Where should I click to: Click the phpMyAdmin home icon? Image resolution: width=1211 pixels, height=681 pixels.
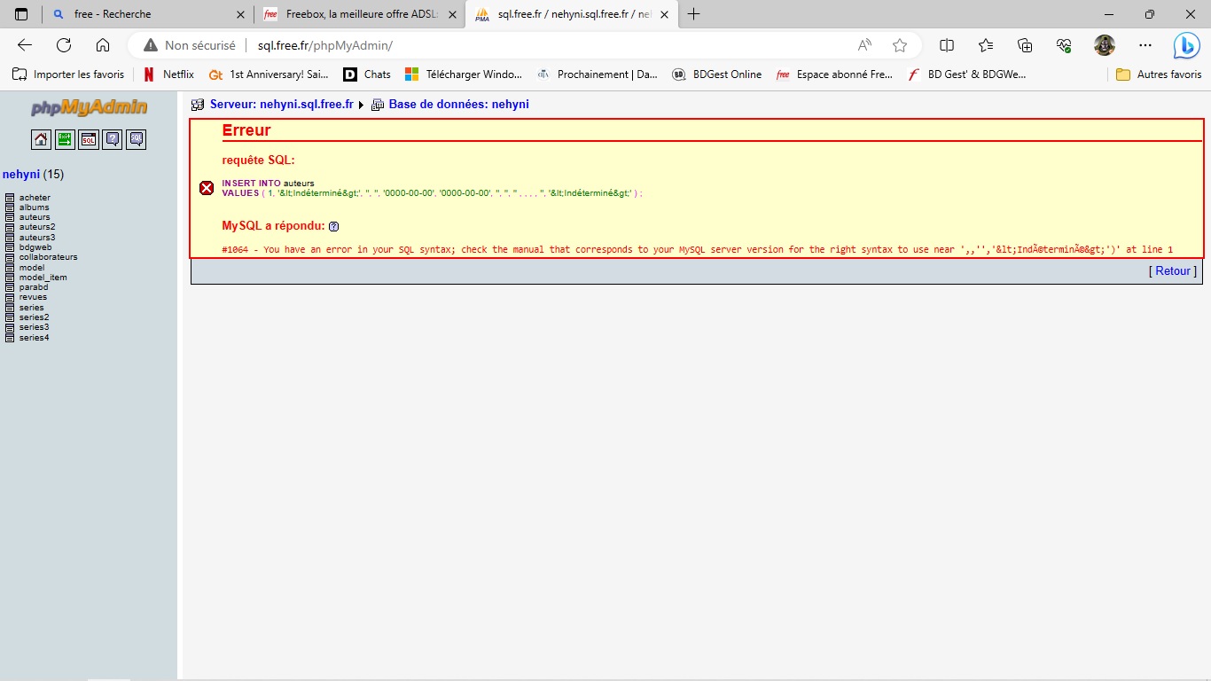tap(41, 139)
